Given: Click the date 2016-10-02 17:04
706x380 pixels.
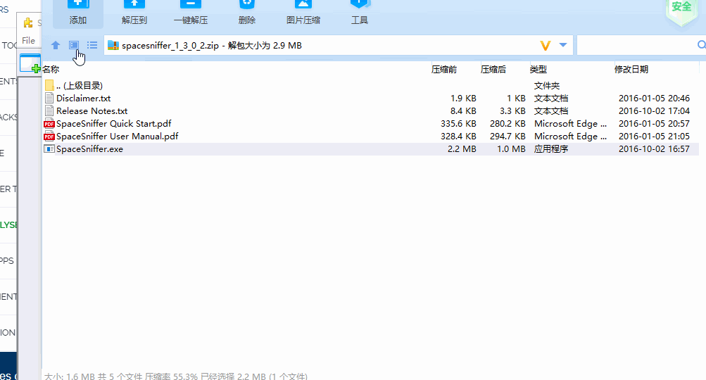Looking at the screenshot, I should point(654,110).
